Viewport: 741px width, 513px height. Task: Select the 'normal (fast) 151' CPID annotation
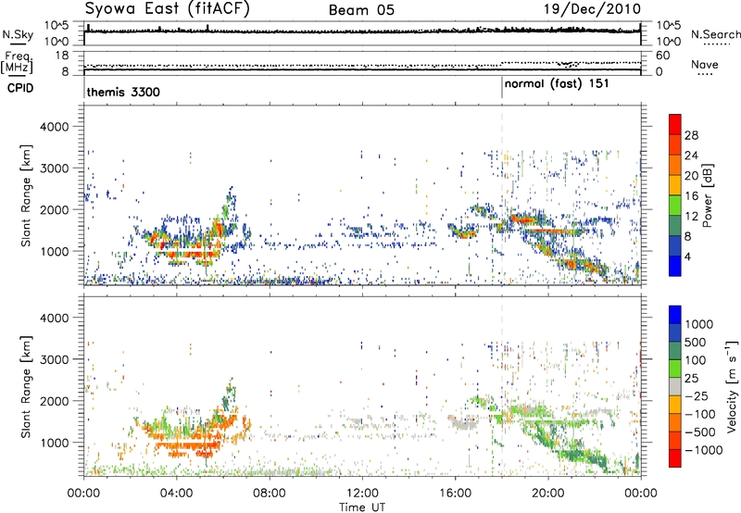pyautogui.click(x=557, y=84)
